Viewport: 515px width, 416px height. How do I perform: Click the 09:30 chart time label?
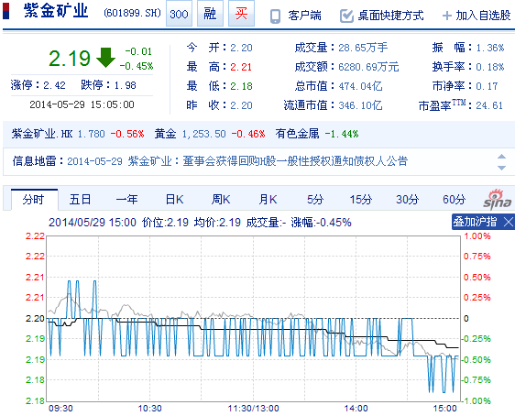point(60,409)
